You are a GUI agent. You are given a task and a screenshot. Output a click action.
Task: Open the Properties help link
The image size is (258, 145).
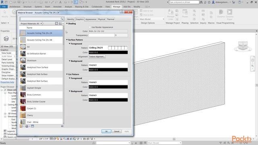[x=7, y=82]
